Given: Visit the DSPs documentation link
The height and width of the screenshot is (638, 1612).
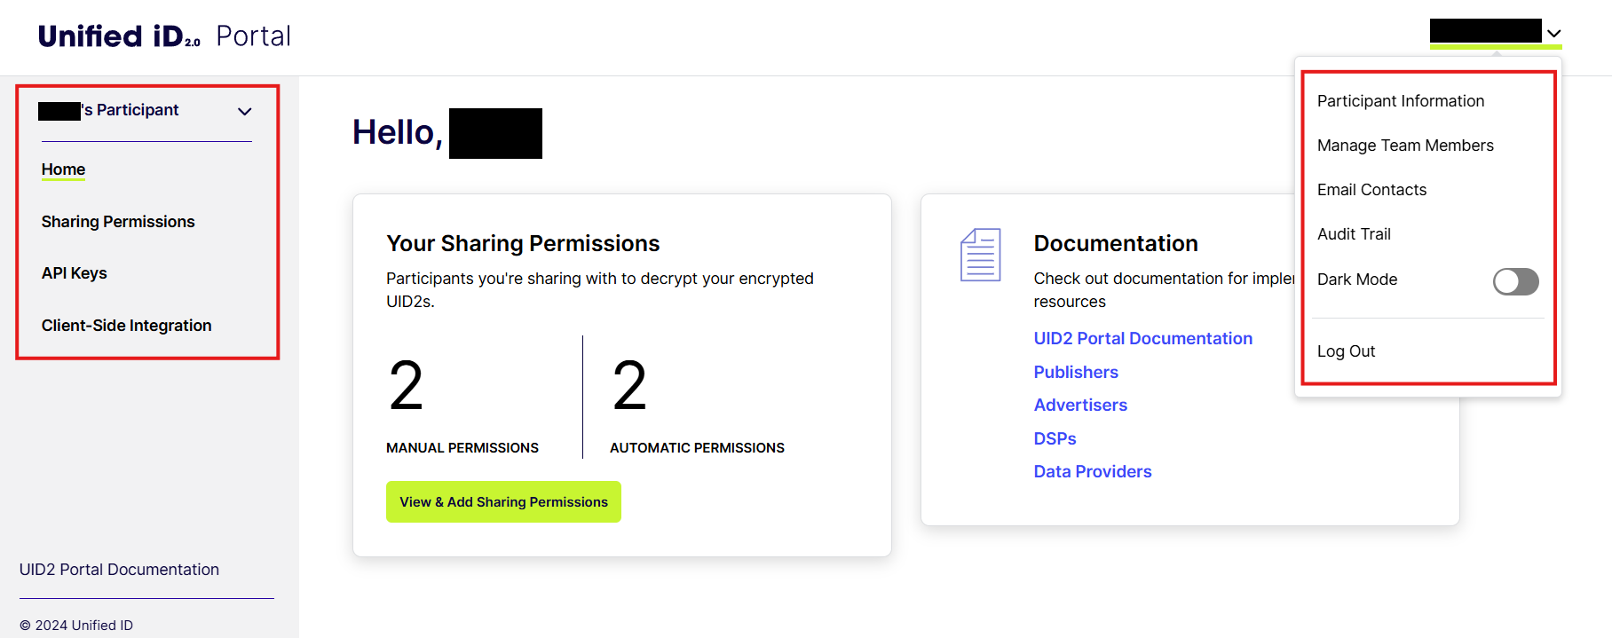Looking at the screenshot, I should 1055,439.
